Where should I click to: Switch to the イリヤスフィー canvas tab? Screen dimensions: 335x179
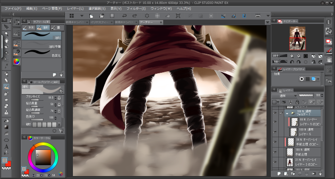pyautogui.click(x=101, y=22)
